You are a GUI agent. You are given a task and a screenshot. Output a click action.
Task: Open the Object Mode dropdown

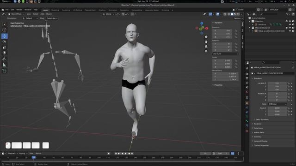click(x=17, y=14)
